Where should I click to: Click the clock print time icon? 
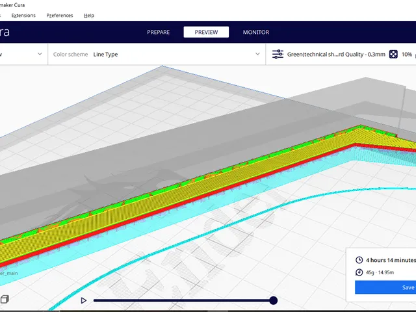(x=359, y=260)
